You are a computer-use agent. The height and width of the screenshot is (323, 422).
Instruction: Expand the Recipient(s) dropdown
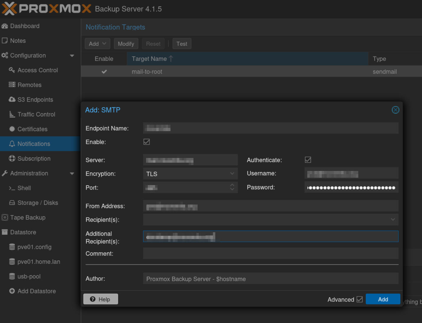[393, 220]
